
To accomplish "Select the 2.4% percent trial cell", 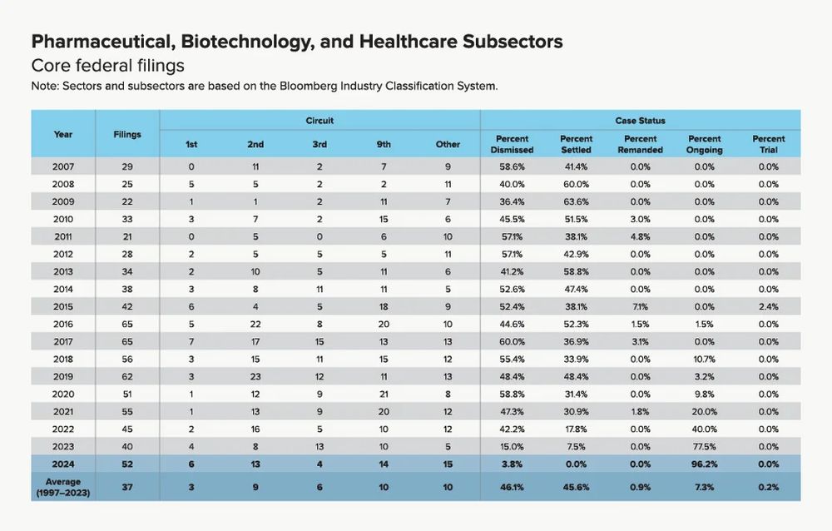I will [x=768, y=306].
